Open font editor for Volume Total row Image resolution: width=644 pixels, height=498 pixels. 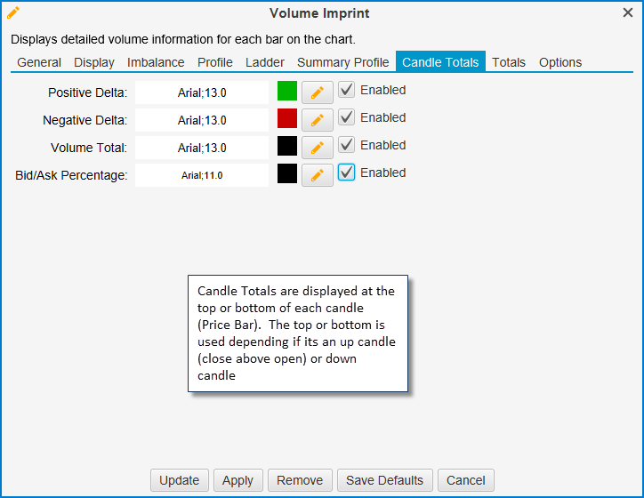pyautogui.click(x=317, y=148)
